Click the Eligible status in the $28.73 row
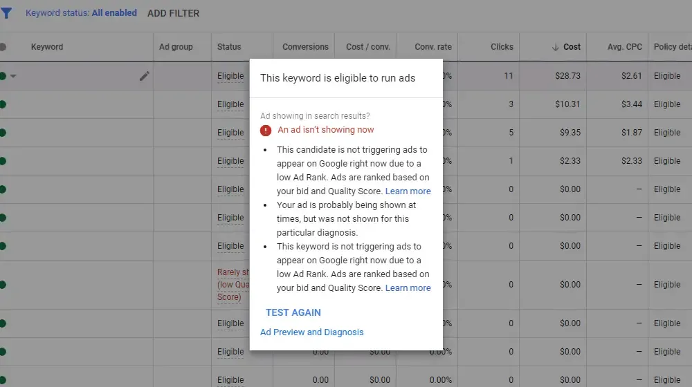 coord(230,76)
